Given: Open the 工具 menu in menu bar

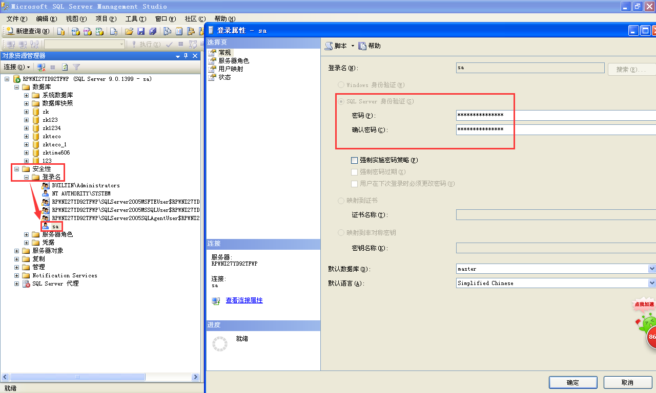Looking at the screenshot, I should coord(134,19).
